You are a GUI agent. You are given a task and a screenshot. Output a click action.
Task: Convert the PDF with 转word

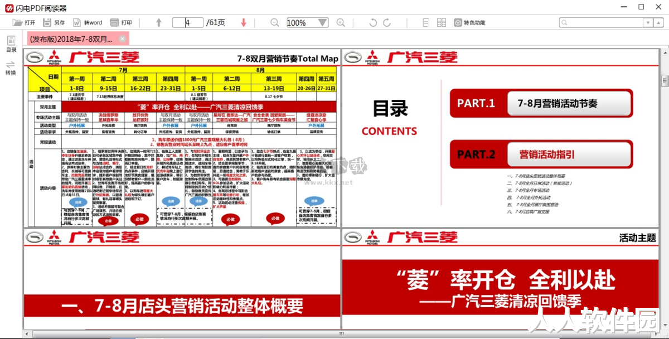(87, 23)
